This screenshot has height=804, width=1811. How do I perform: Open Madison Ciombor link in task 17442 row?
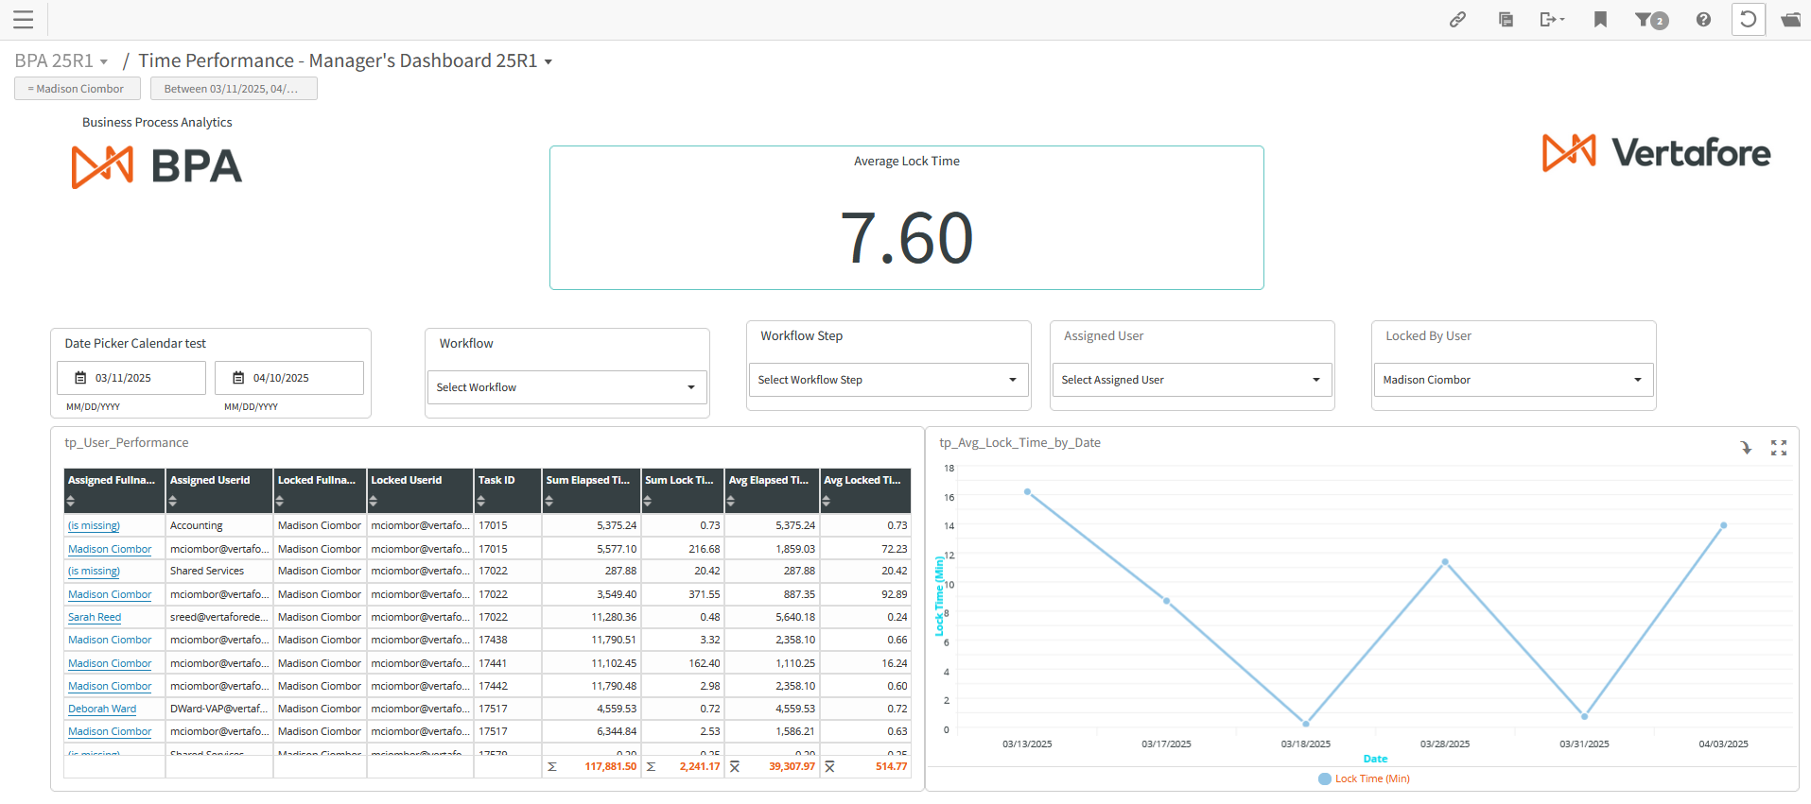[110, 687]
